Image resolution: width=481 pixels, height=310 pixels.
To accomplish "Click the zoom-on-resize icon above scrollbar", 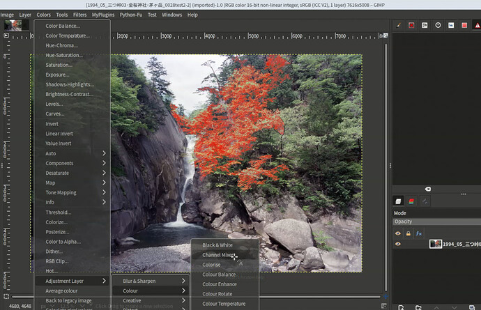I will coord(385,36).
